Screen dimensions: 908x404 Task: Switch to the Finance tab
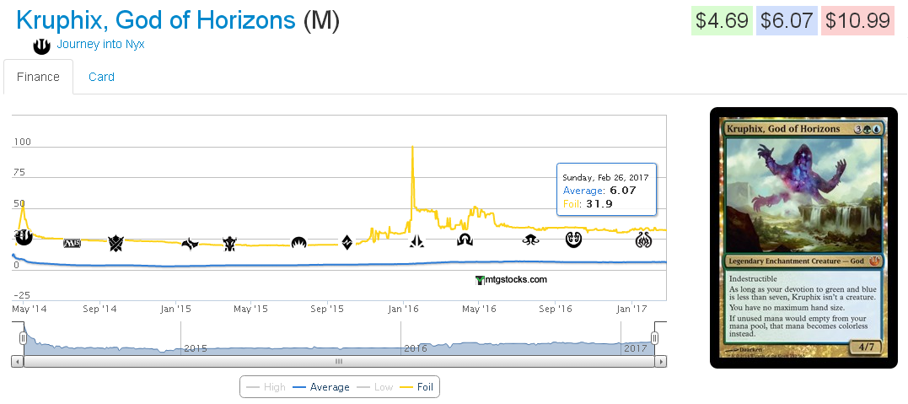pos(38,77)
